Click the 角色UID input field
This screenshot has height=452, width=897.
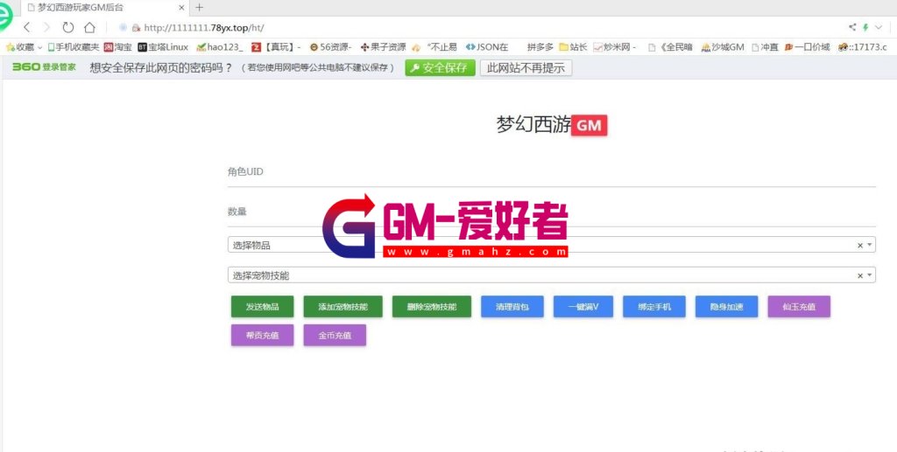tap(552, 171)
